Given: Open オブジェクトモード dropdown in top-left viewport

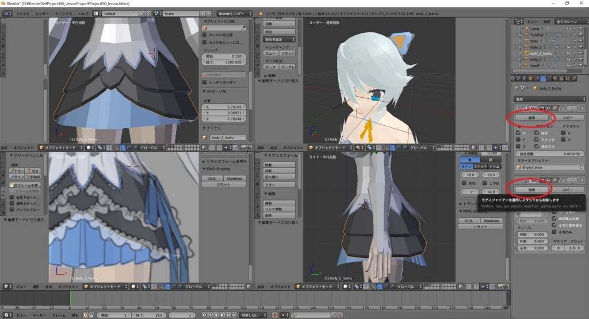Looking at the screenshot, I should click(61, 148).
